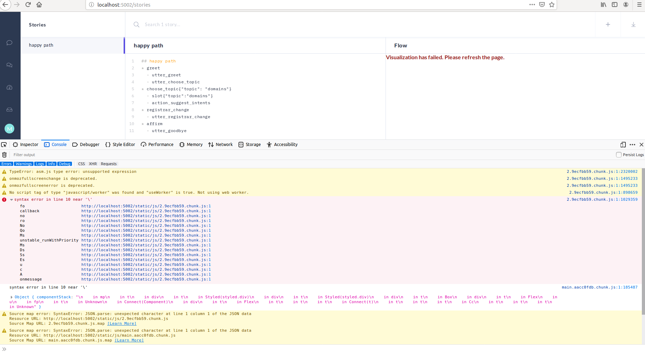The image size is (645, 353).
Task: Switch to the Network tab
Action: 220,145
